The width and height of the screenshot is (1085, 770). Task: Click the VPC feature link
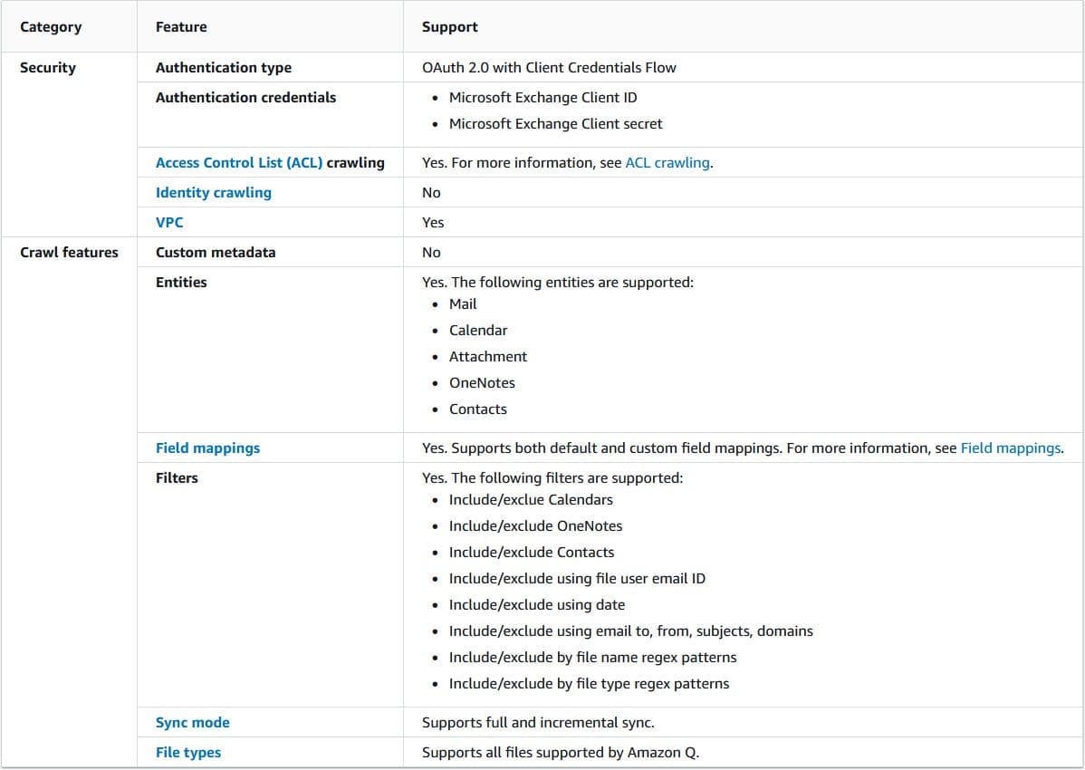click(169, 223)
